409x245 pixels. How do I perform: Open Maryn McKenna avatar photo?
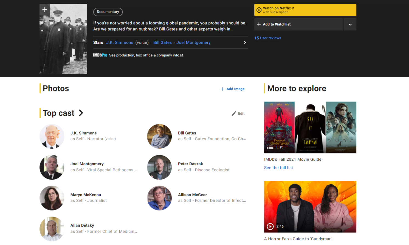[x=52, y=198]
